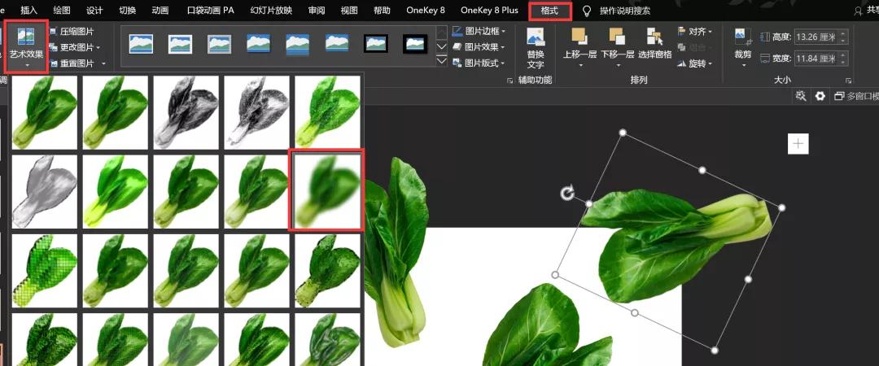Viewport: 879px width, 366px height.
Task: Open the 大小 size dialog launcher
Action: point(848,81)
